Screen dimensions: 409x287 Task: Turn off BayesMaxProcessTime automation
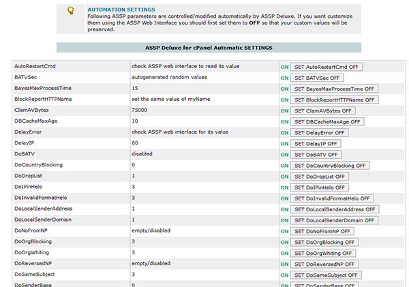[x=334, y=89]
